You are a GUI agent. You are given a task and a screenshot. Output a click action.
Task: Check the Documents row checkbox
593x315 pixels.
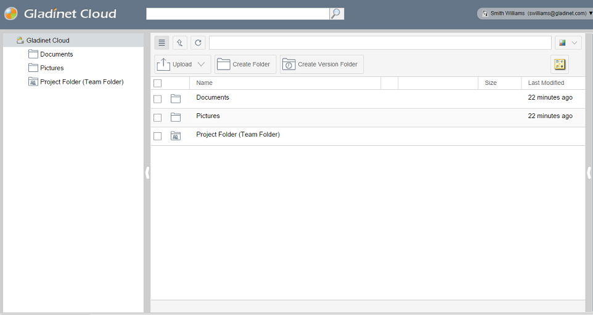click(x=158, y=99)
